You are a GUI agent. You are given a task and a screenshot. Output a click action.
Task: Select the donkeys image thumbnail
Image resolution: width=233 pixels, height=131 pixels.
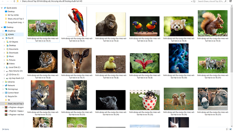pos(213,99)
